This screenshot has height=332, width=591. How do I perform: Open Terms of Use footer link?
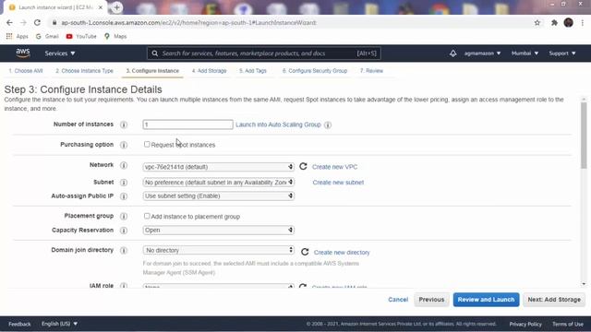tap(568, 324)
